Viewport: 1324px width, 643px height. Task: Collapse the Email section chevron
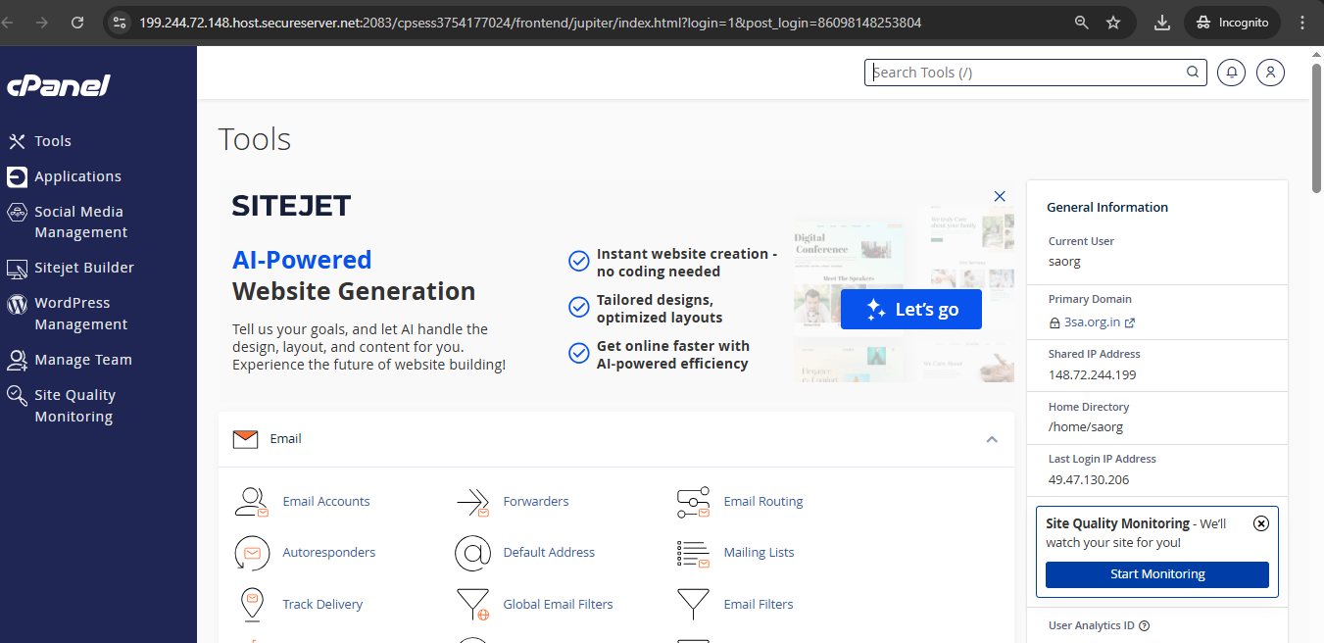coord(992,439)
